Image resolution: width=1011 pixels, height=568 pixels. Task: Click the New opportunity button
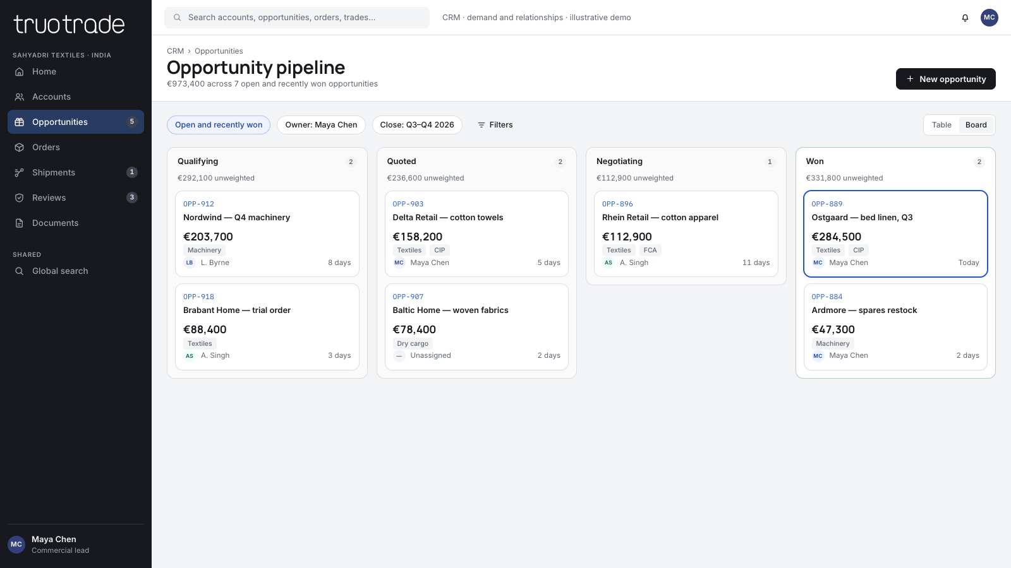point(946,79)
